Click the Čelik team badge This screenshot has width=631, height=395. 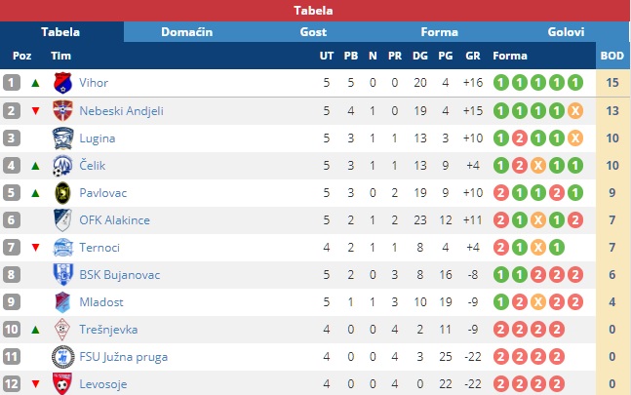point(62,166)
